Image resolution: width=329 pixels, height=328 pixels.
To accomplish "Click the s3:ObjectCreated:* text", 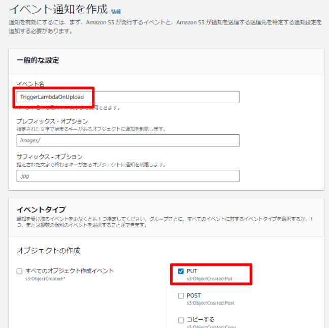I will coord(45,279).
